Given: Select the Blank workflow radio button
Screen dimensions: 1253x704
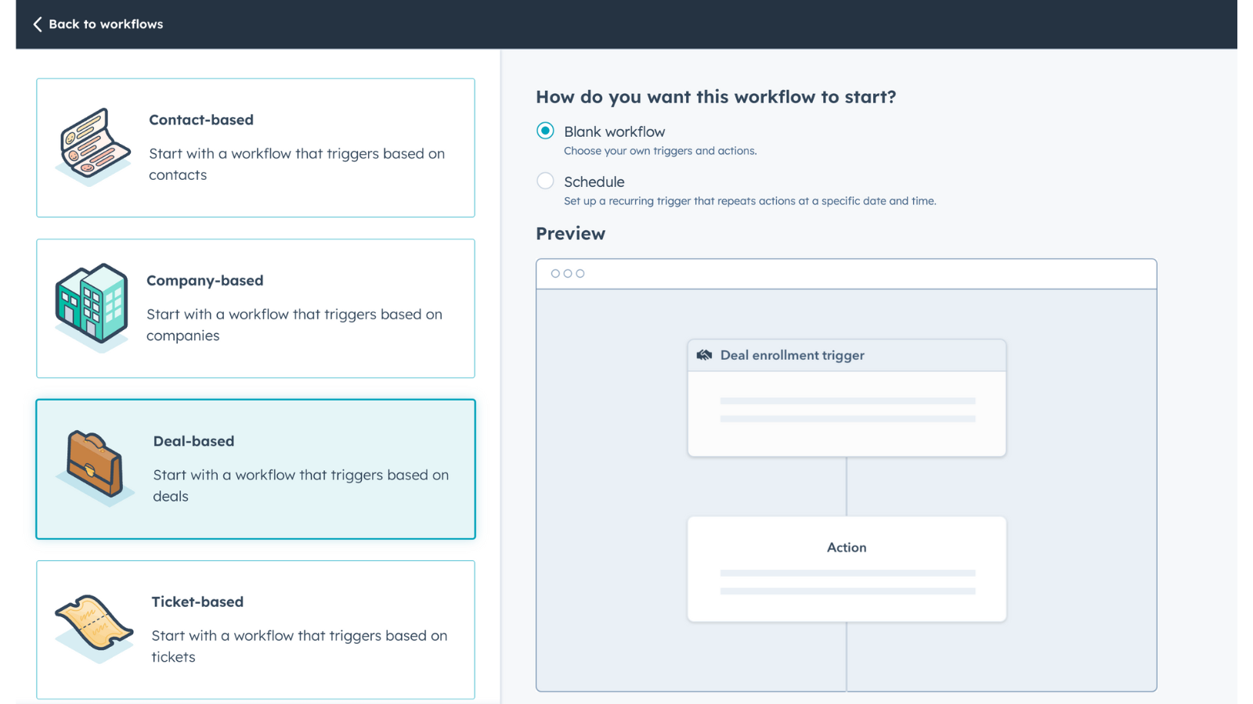Looking at the screenshot, I should tap(545, 131).
